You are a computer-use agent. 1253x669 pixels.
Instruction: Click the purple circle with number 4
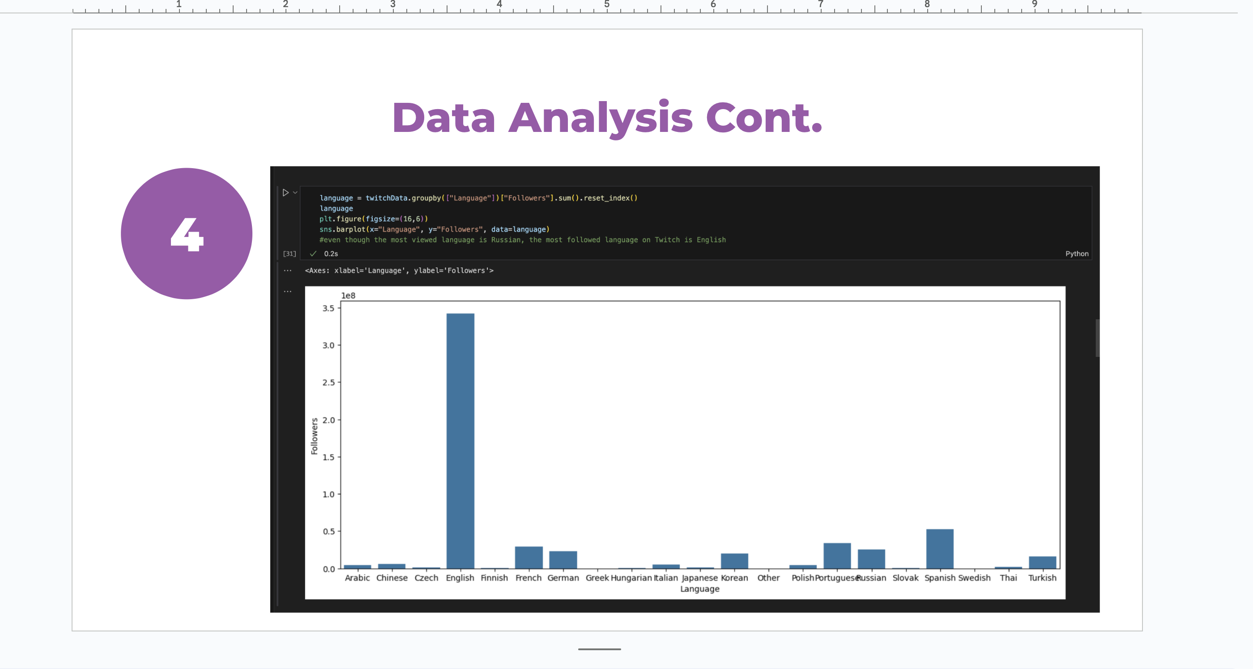tap(187, 234)
